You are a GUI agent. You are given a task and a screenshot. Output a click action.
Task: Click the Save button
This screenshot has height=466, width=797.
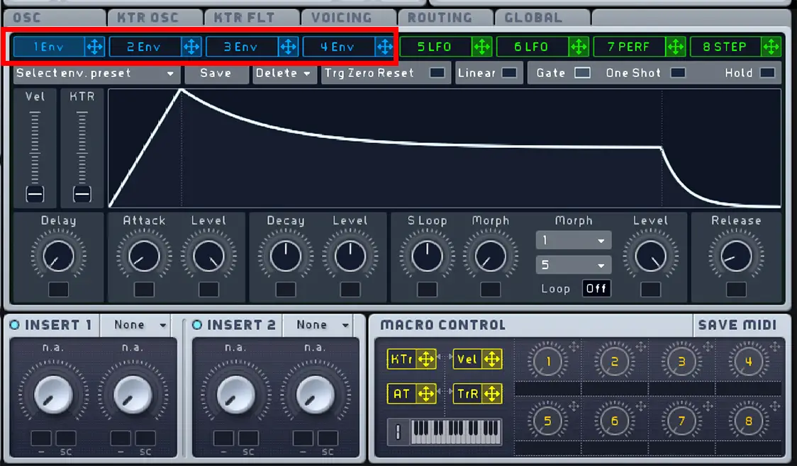(x=216, y=72)
